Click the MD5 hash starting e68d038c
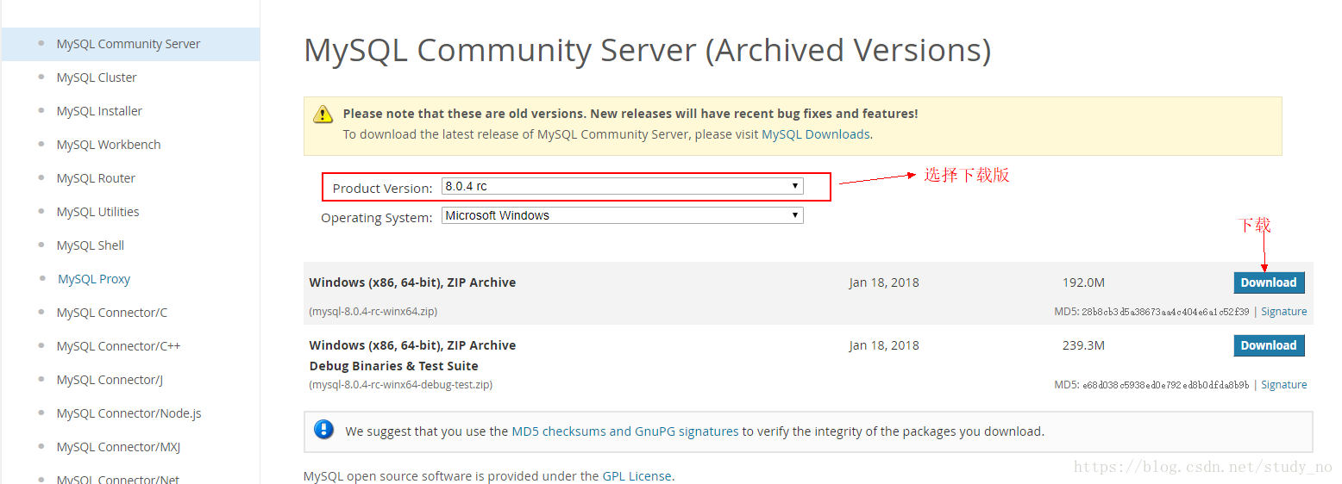 [x=1165, y=385]
